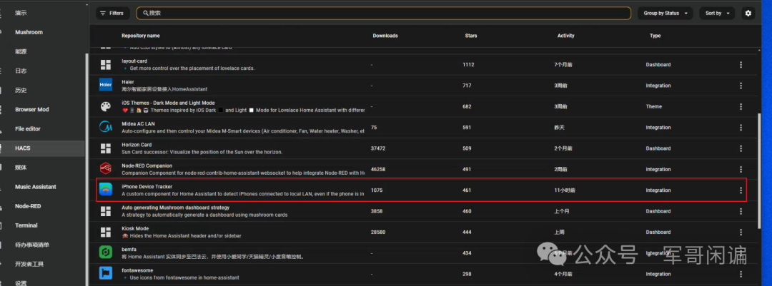This screenshot has width=772, height=286.
Task: Click the Filters button
Action: click(112, 14)
